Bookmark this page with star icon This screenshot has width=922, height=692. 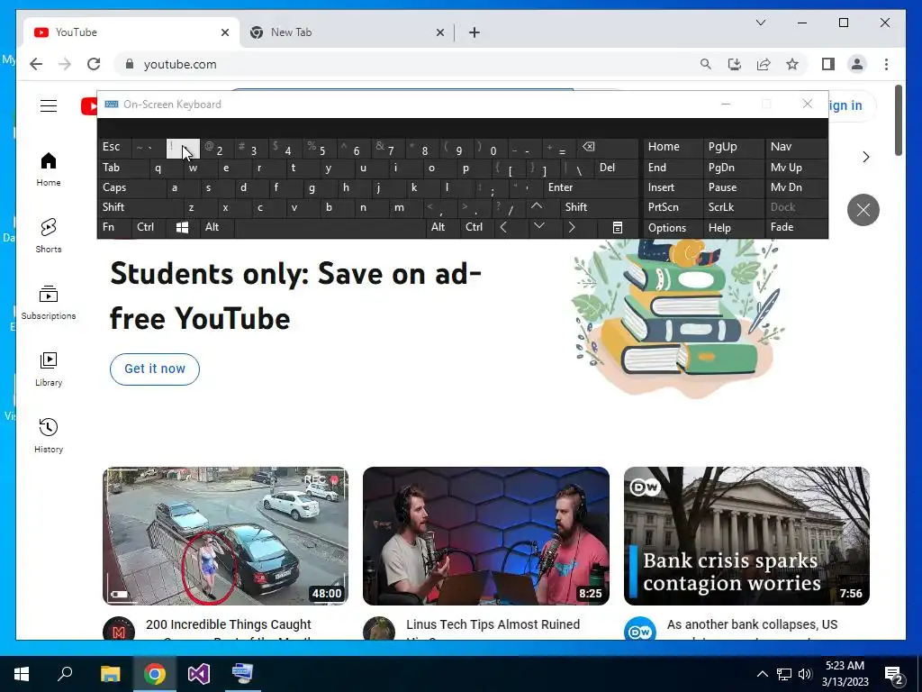(x=792, y=64)
